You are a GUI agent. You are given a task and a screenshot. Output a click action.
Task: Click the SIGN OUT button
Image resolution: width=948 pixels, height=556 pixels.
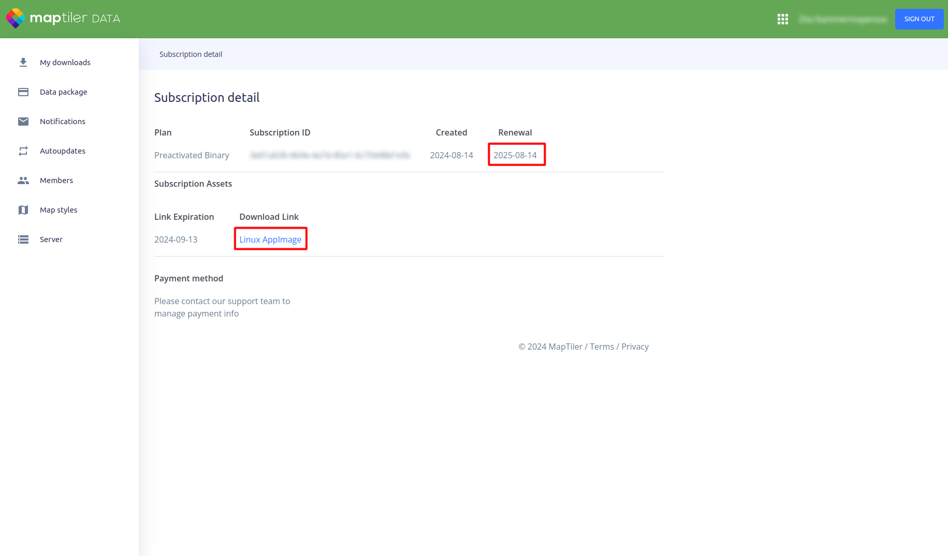919,19
